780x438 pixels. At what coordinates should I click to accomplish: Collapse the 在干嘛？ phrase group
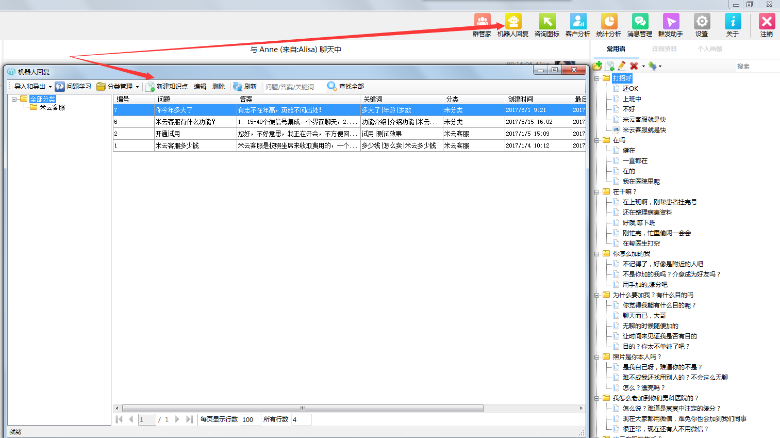point(597,192)
